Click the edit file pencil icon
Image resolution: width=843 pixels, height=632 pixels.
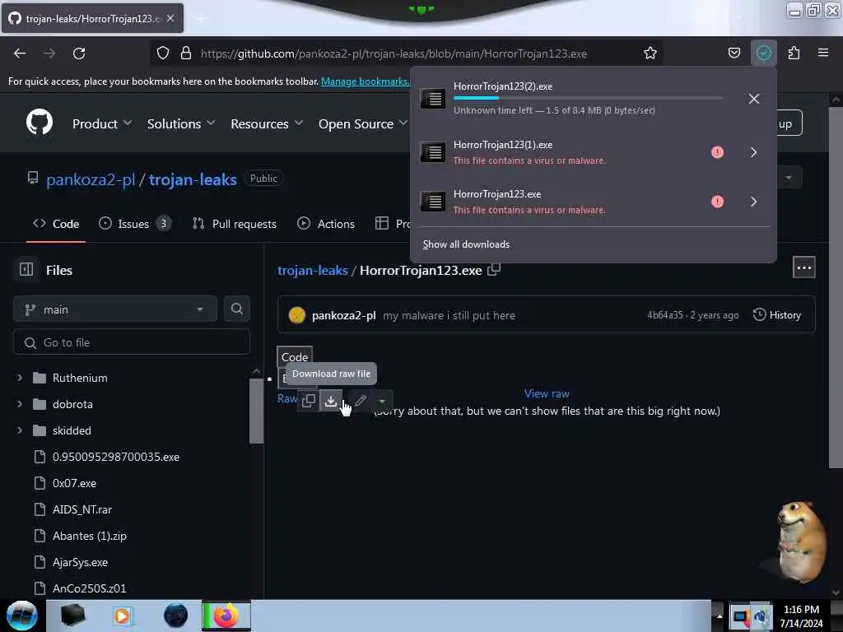pyautogui.click(x=361, y=401)
